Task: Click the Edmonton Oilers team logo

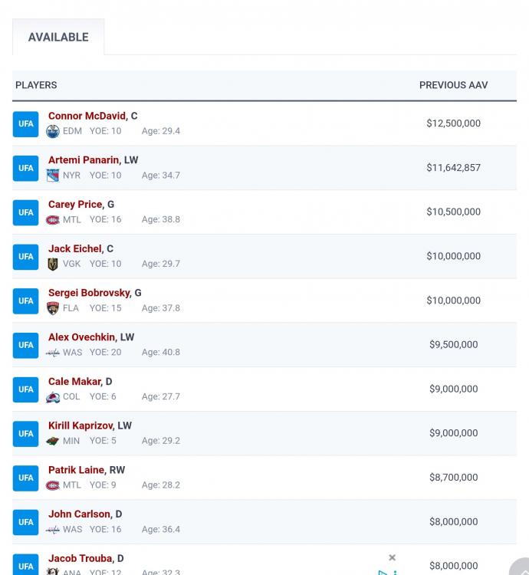Action: pos(53,131)
